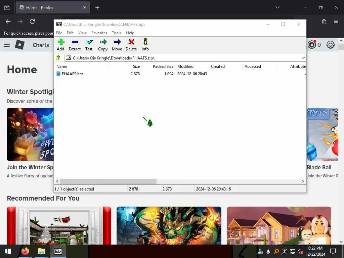
Task: Click the Add toolbar icon in 7-Zip
Action: 60,45
